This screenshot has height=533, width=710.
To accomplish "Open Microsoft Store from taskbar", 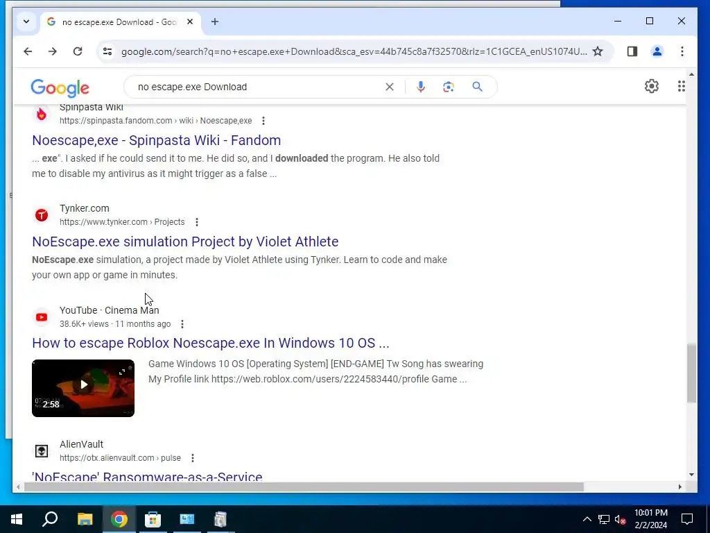I will point(153,519).
